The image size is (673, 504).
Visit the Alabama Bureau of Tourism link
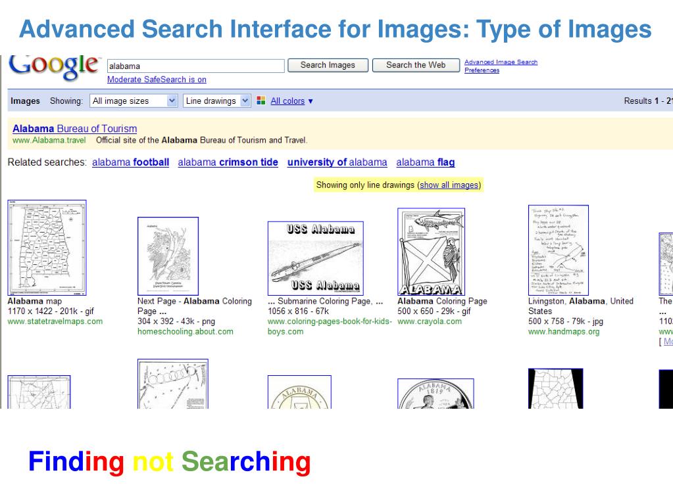point(75,129)
